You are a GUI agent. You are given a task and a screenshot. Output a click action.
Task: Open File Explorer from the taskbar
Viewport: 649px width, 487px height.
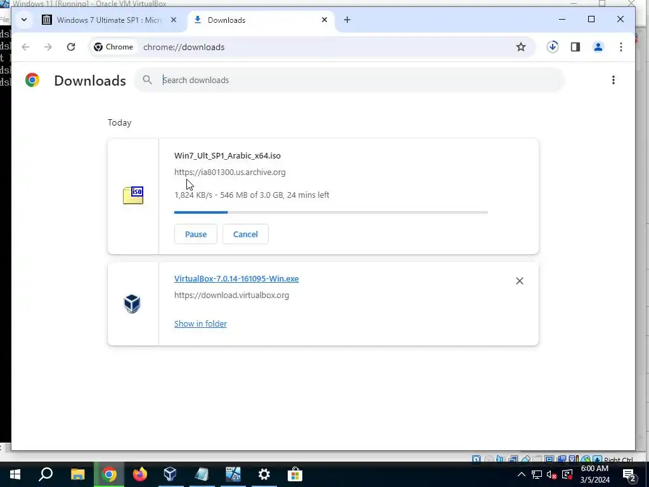(77, 474)
